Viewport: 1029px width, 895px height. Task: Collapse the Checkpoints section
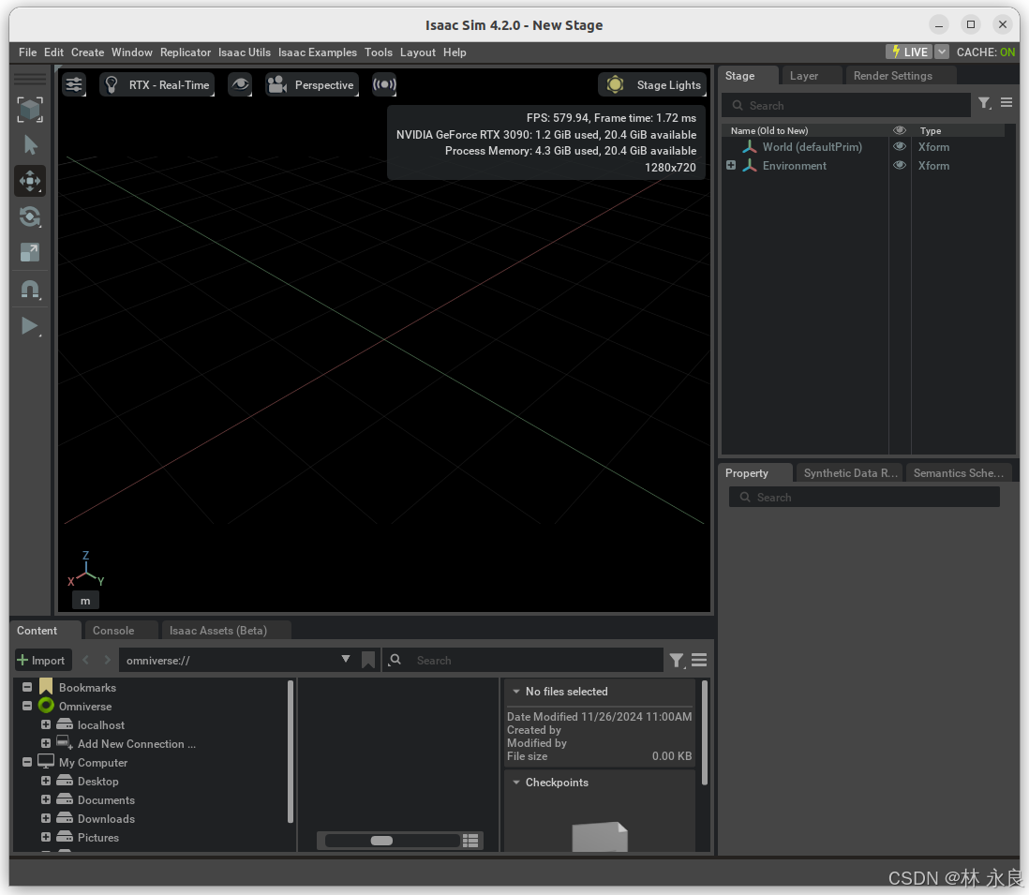tap(516, 783)
